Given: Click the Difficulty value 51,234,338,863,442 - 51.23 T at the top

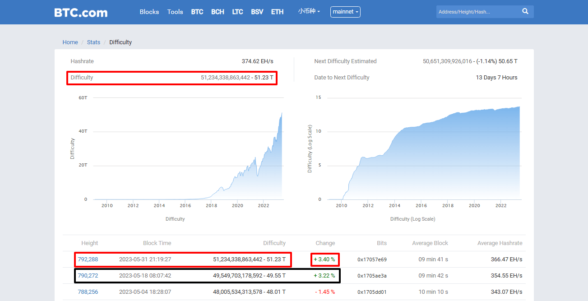Looking at the screenshot, I should tap(237, 78).
